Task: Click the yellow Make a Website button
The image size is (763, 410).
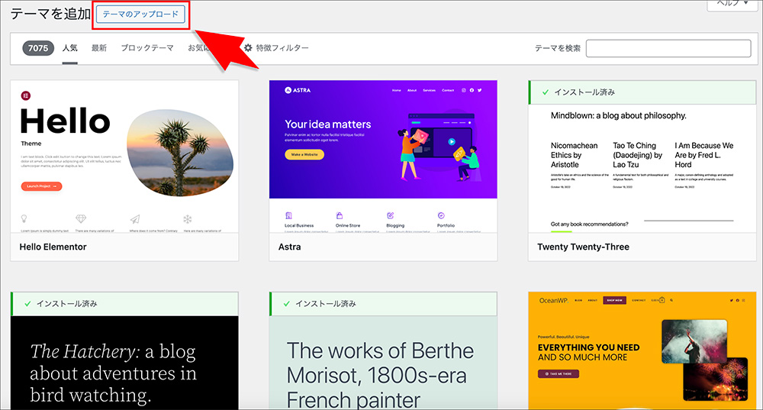Action: pyautogui.click(x=304, y=154)
